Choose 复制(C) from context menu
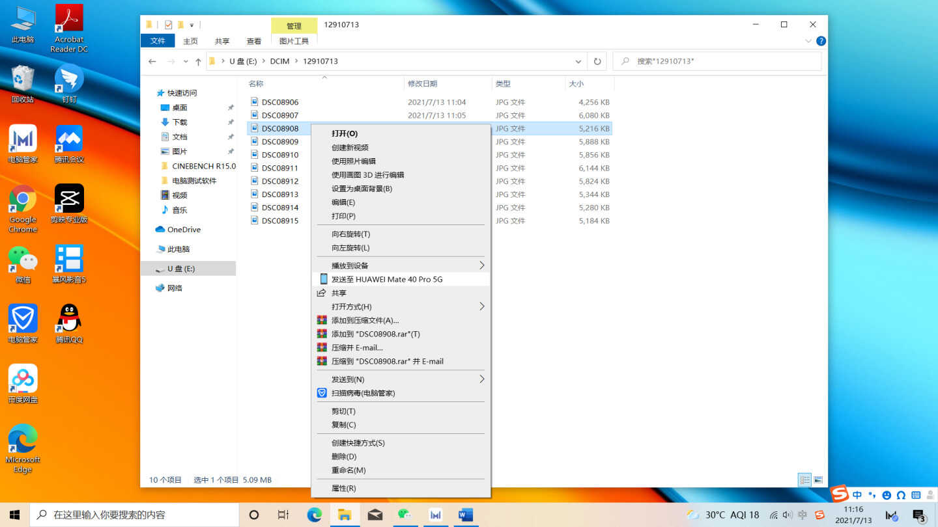 coord(401,425)
